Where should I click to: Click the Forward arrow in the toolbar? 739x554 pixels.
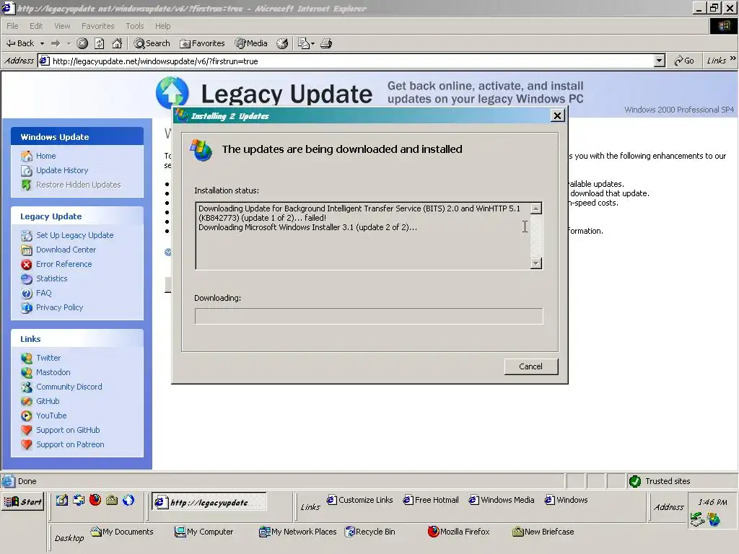[56, 43]
